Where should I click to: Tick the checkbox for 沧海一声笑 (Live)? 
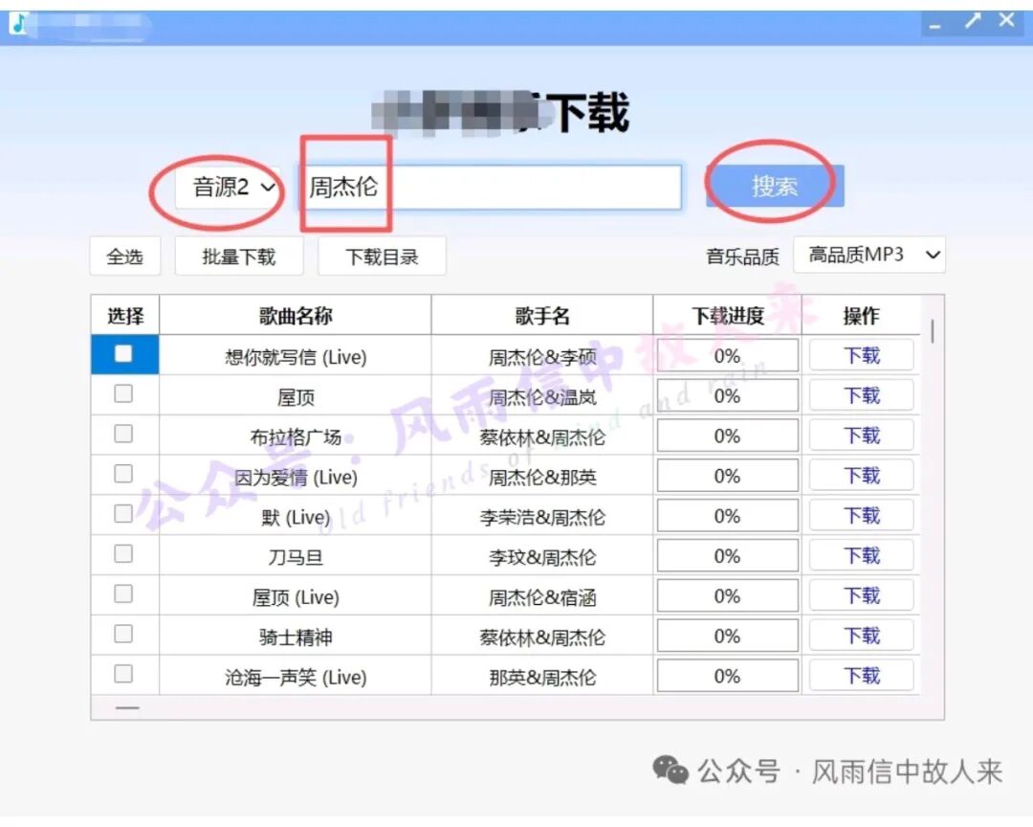(123, 674)
